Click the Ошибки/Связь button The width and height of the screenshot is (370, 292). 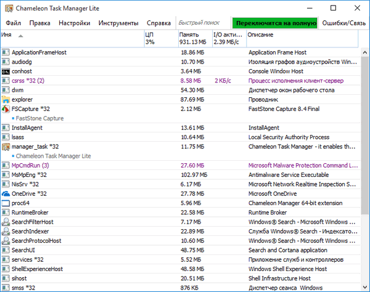tap(344, 23)
